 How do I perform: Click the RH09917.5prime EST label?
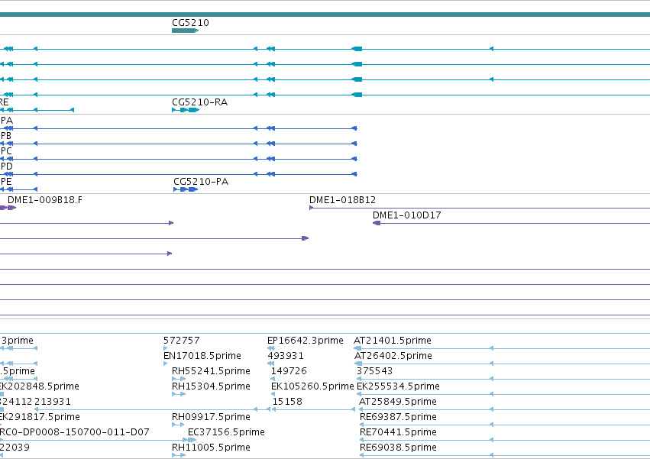pos(211,417)
